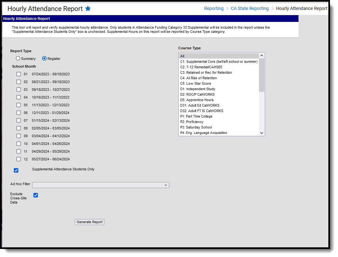Click Hourly Attendance Report breadcrumb text
This screenshot has height=257, width=338.
click(x=301, y=8)
